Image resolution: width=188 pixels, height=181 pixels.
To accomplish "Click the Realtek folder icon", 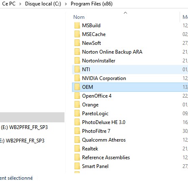I will coord(77,149).
